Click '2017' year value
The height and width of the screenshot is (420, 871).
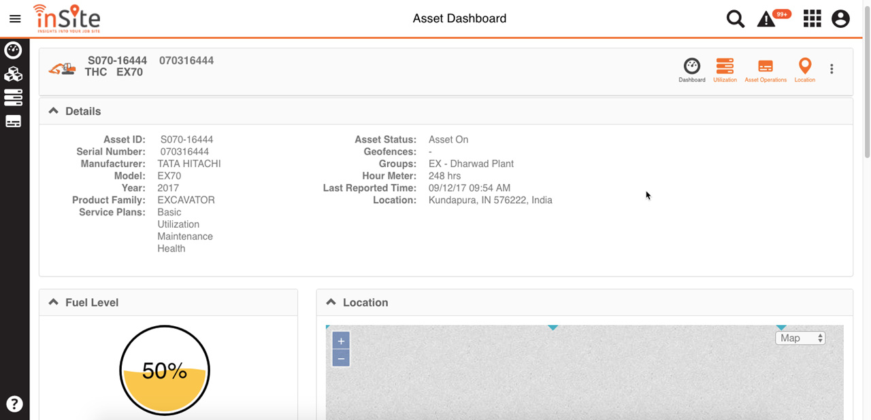click(168, 188)
